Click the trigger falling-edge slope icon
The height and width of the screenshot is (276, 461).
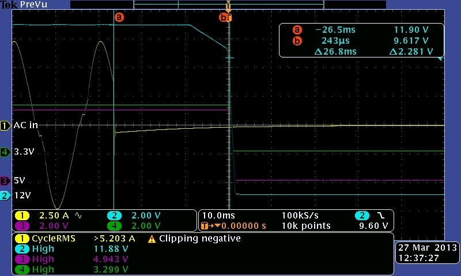[380, 216]
